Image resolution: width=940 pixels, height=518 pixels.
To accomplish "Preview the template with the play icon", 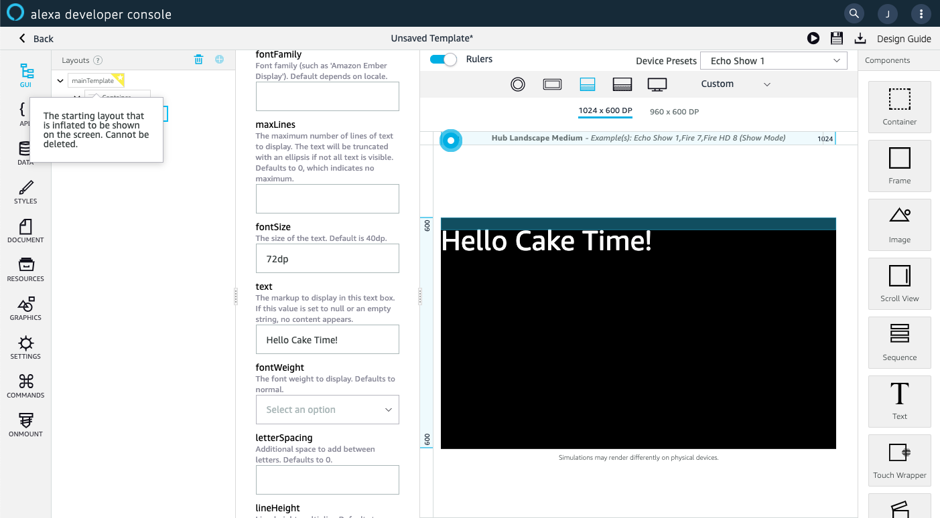I will pos(813,38).
